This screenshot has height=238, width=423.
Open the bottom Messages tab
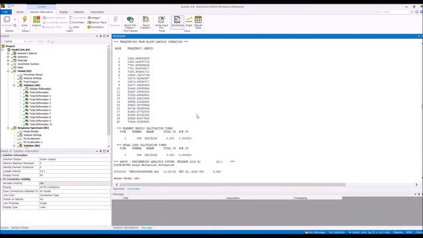pyautogui.click(x=147, y=227)
